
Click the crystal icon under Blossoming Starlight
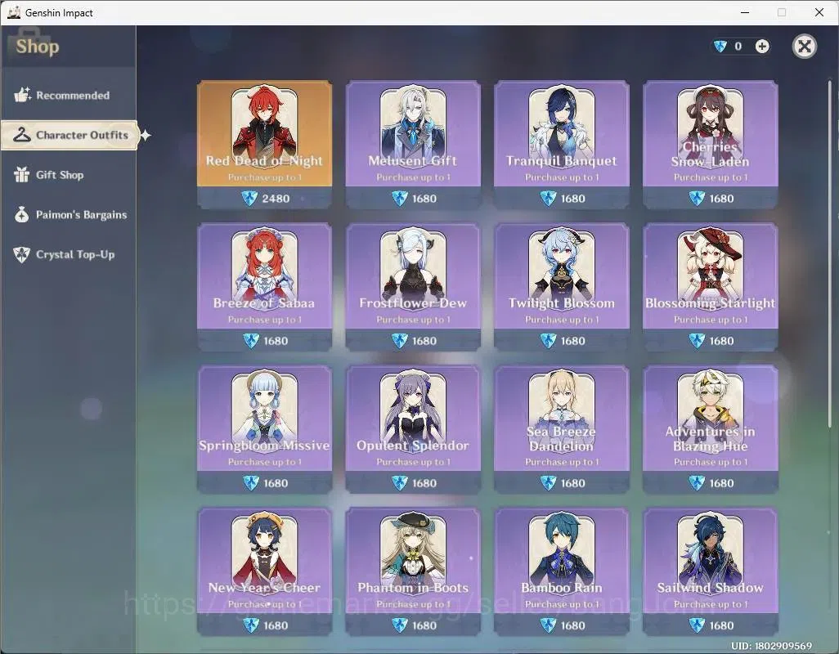[x=697, y=341]
